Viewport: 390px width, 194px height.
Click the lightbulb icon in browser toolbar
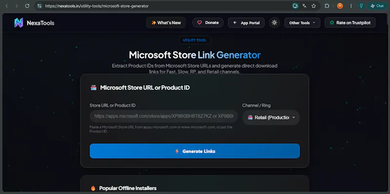(x=361, y=6)
